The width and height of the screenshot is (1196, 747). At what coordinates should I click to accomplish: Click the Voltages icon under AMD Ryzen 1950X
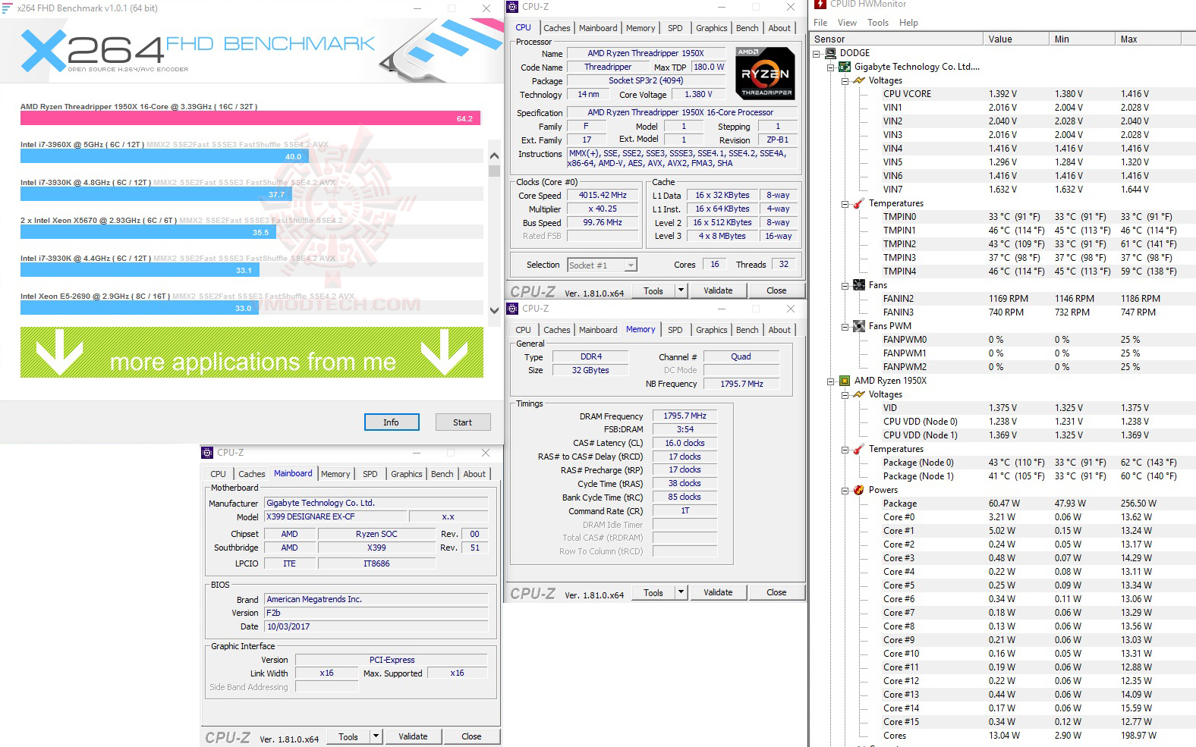point(859,394)
